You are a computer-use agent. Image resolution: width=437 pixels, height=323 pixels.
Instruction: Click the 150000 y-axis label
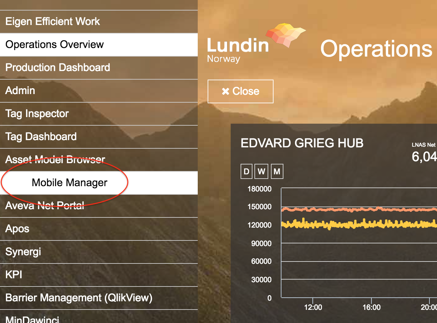(x=259, y=207)
